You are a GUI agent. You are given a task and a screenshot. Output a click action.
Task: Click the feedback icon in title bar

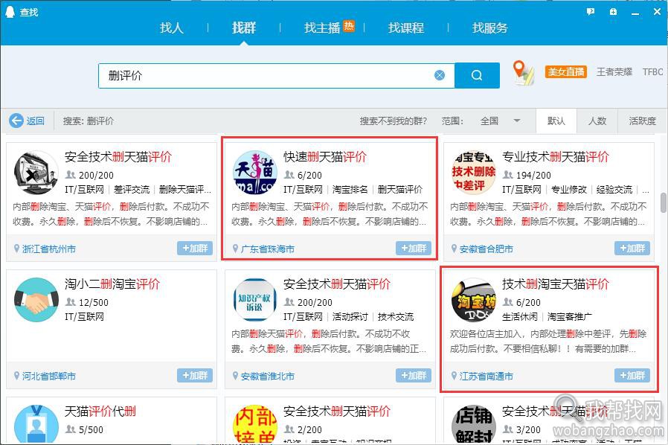pyautogui.click(x=591, y=12)
